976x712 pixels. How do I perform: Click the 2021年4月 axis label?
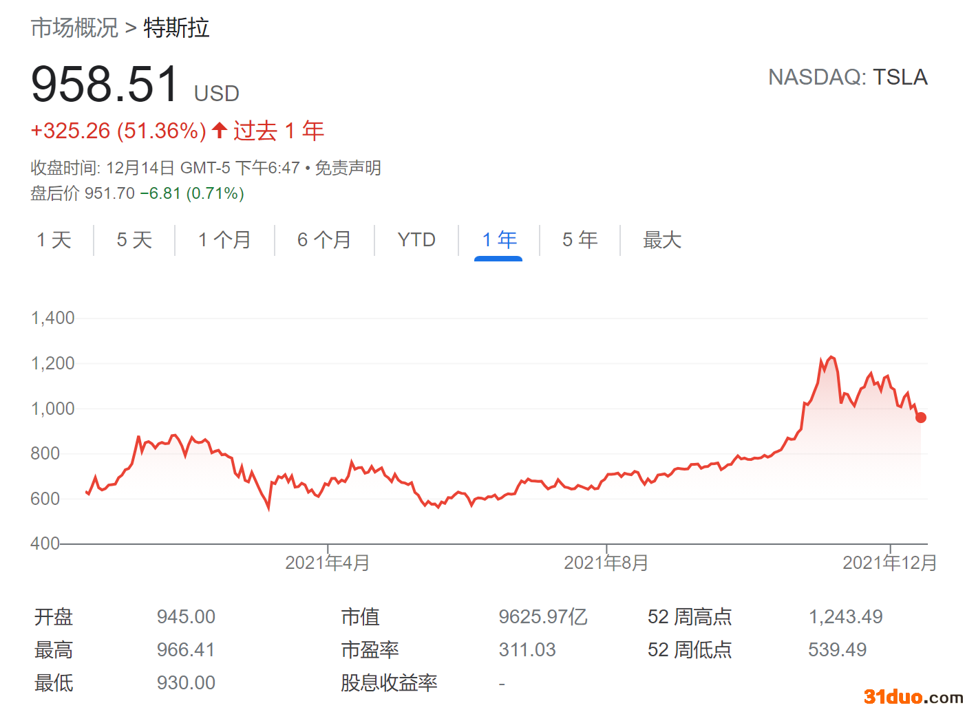coord(327,563)
